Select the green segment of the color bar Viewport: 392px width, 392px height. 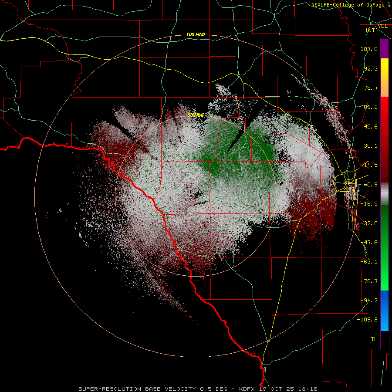tap(385, 247)
